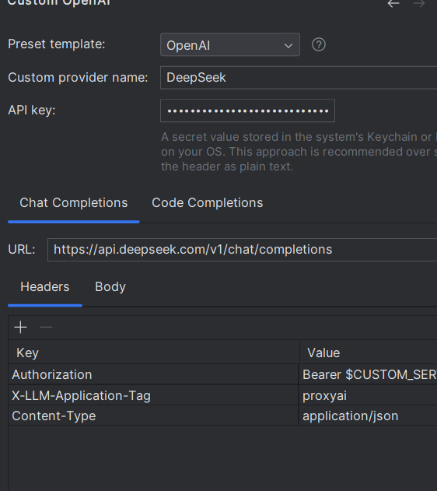Add a new header with plus icon

coord(21,328)
